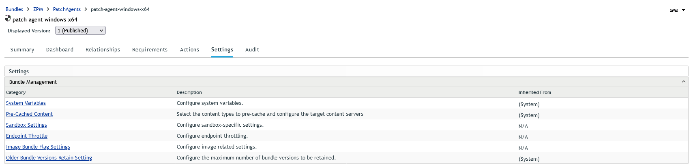
Task: Open System Variables settings link
Action: 26,103
